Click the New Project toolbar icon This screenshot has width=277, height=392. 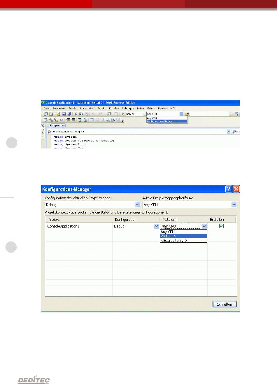pyautogui.click(x=45, y=114)
